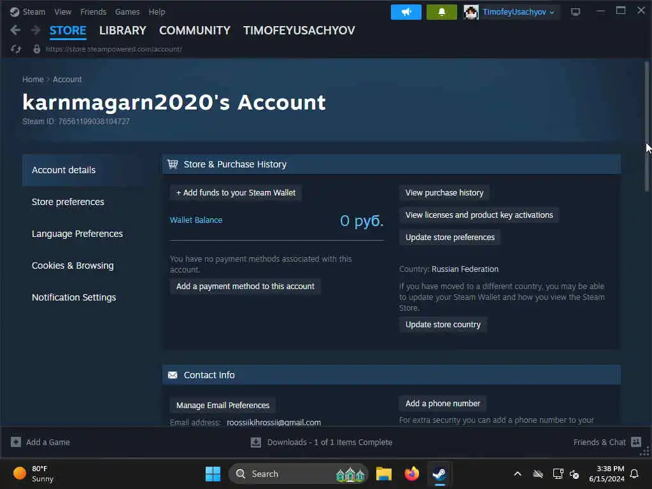Viewport: 652px width, 489px height.
Task: Select Store preferences in sidebar
Action: [67, 202]
